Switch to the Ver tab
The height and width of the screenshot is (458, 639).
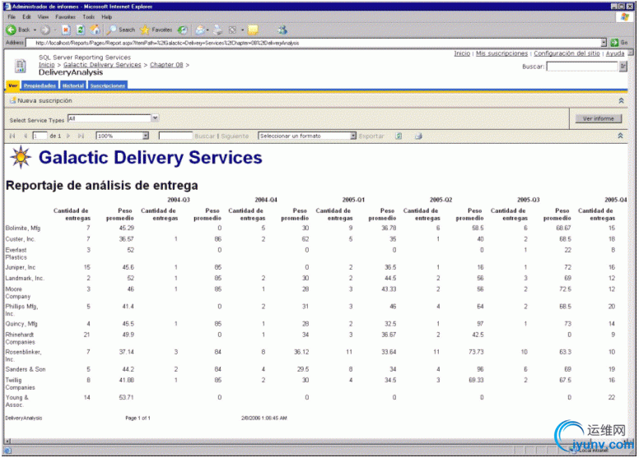[x=12, y=86]
